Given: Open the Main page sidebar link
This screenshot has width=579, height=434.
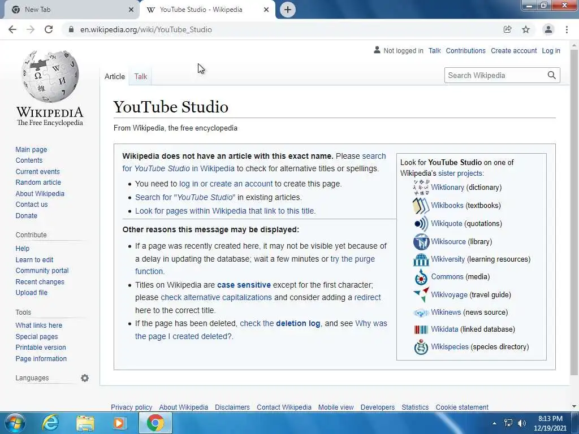Looking at the screenshot, I should click(31, 149).
